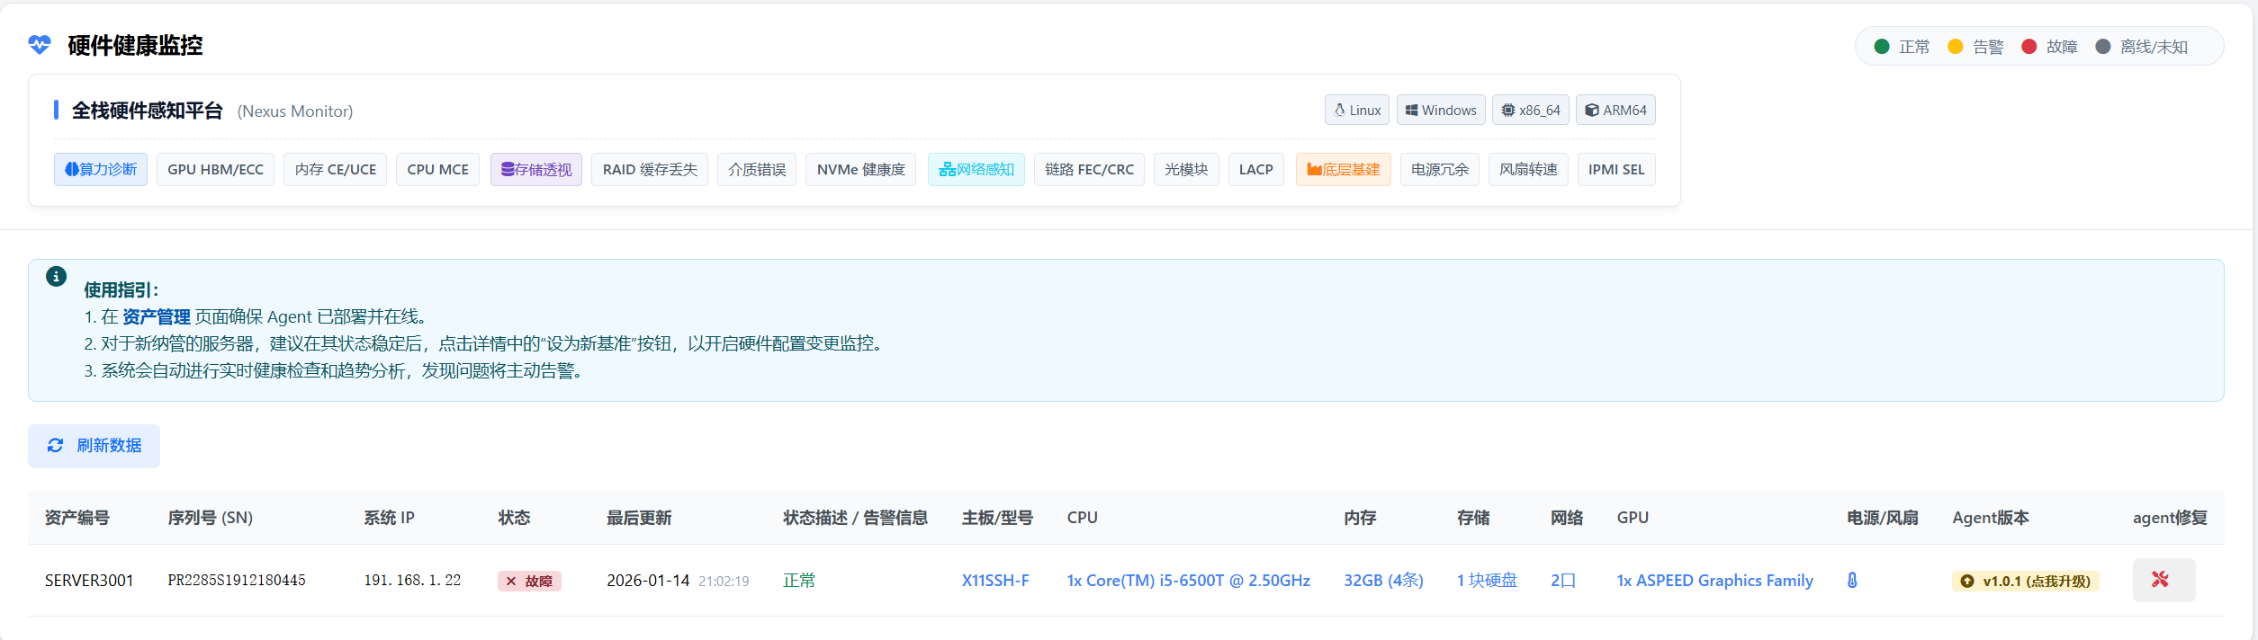2258x640 pixels.
Task: Click the Linux platform badge
Action: click(1356, 111)
